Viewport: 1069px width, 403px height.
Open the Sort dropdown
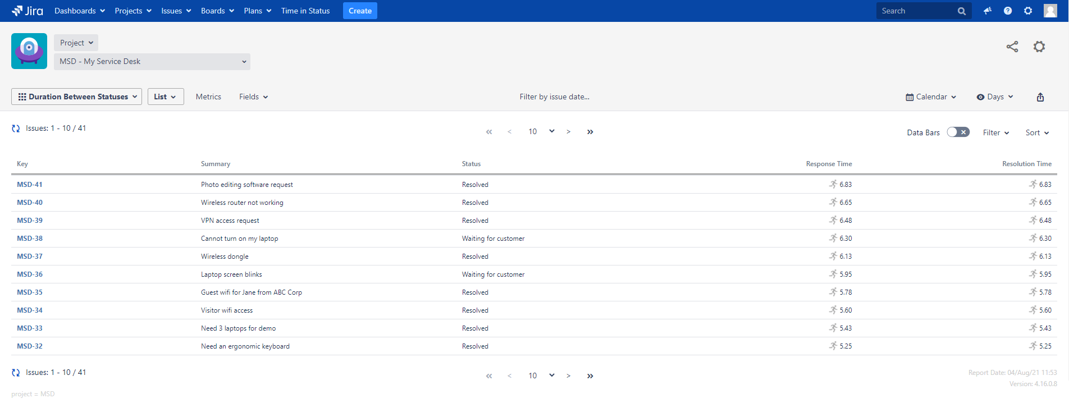pos(1036,133)
